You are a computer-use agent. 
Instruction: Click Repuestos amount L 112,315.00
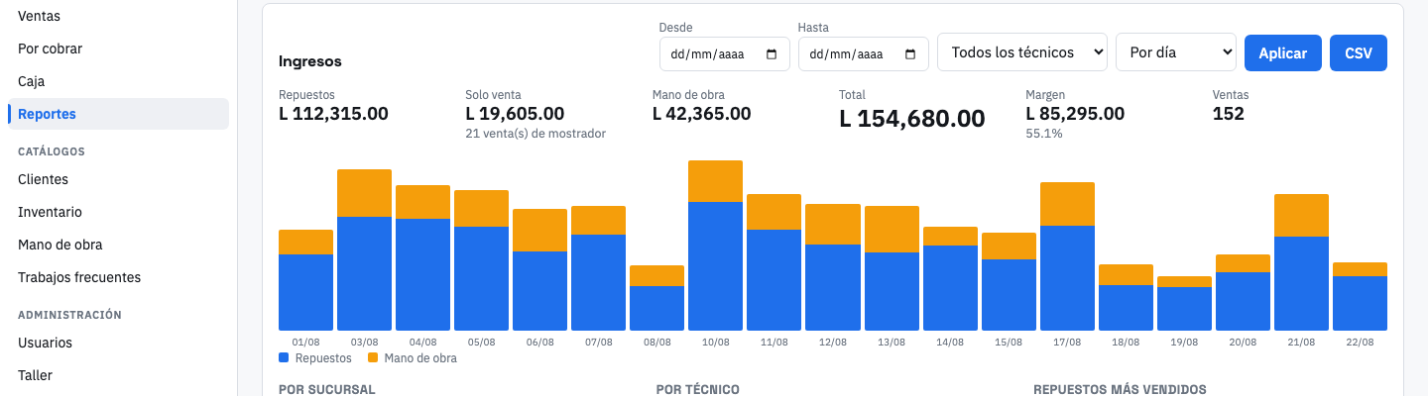pyautogui.click(x=333, y=114)
